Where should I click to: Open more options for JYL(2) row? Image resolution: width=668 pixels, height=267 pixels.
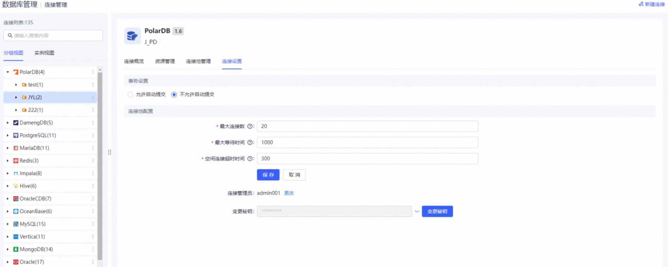point(93,97)
